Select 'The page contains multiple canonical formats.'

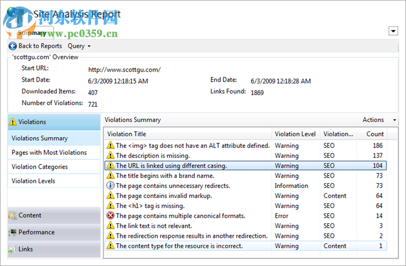pyautogui.click(x=246, y=216)
